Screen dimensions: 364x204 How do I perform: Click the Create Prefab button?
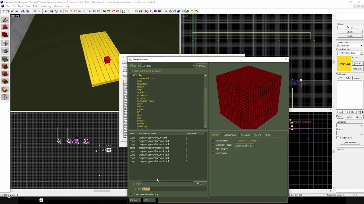pos(350,143)
